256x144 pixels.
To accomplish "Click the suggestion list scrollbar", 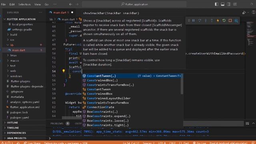I will tap(182, 84).
